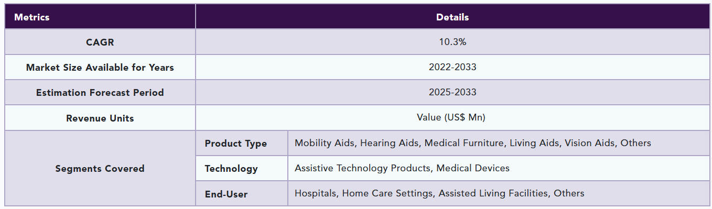Click the 2025-2033 forecast value
Screen dimensions: 712x209
(x=452, y=92)
